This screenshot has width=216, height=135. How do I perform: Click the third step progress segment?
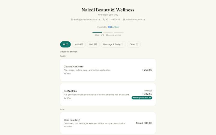coord(119,32)
